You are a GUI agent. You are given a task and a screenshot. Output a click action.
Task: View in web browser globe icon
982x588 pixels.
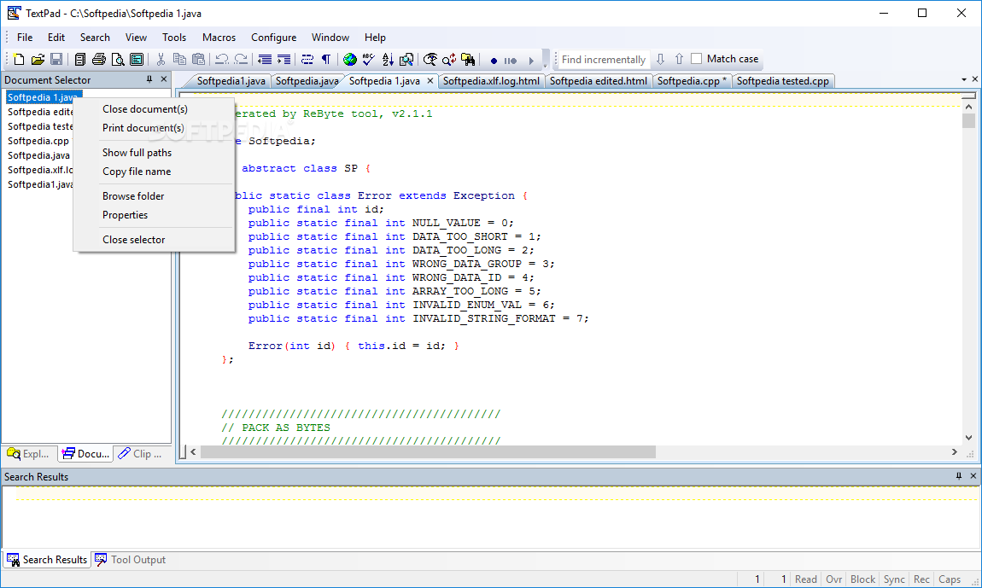350,60
